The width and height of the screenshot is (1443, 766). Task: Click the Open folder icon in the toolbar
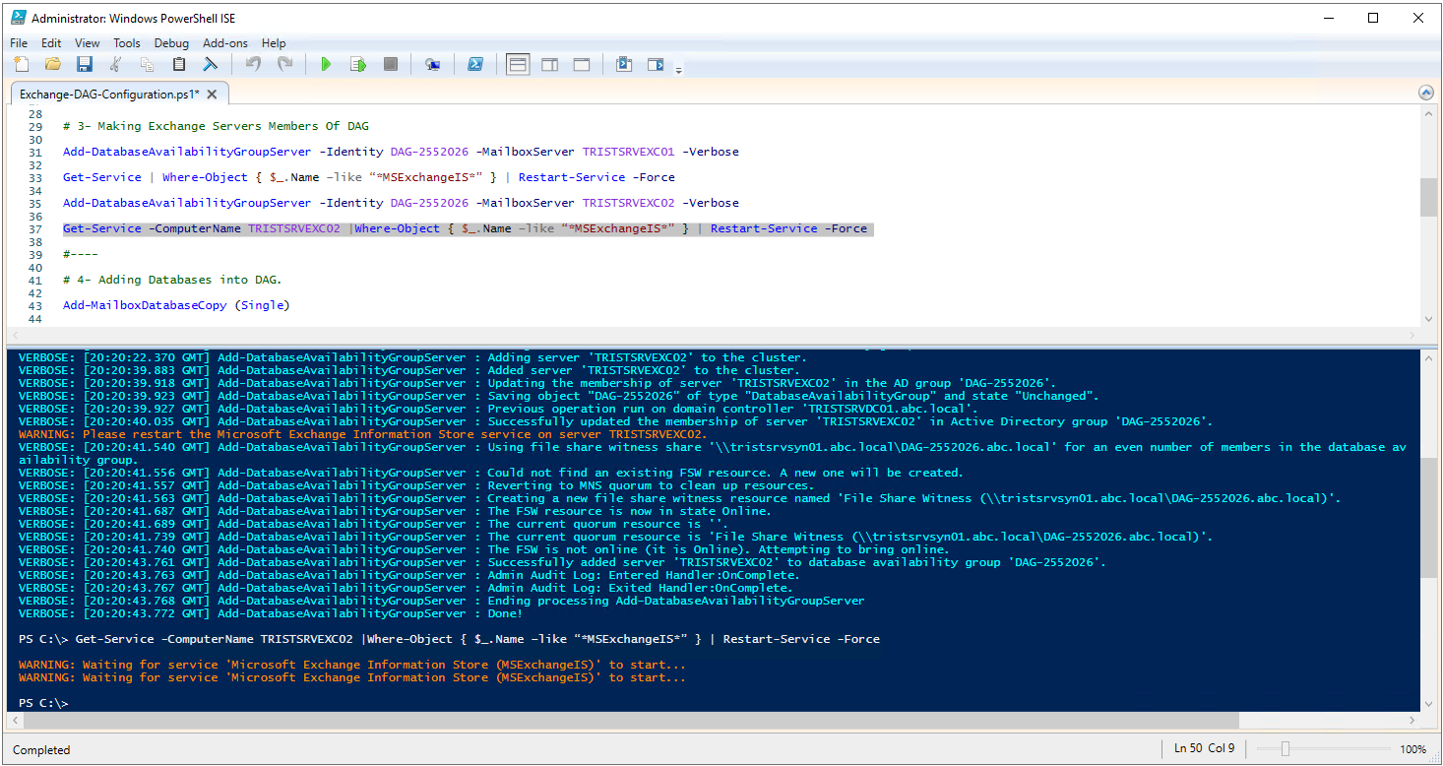click(53, 65)
